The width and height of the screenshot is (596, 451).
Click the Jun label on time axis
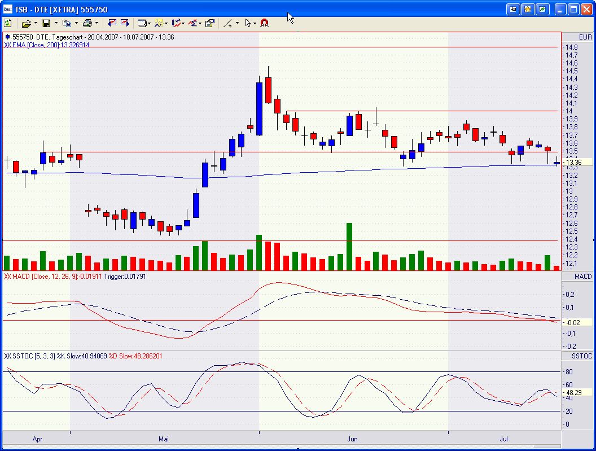pos(353,439)
